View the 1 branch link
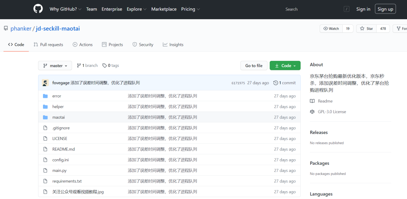The image size is (407, 199). pos(87,65)
